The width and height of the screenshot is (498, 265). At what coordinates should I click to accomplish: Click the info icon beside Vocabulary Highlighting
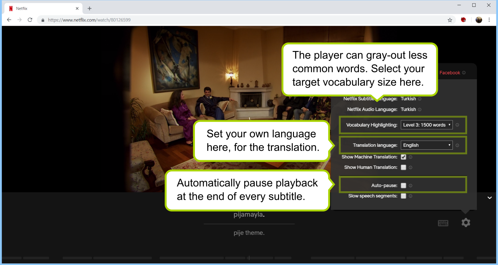(457, 125)
